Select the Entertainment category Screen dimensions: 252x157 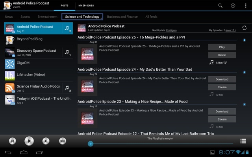coord(47,16)
